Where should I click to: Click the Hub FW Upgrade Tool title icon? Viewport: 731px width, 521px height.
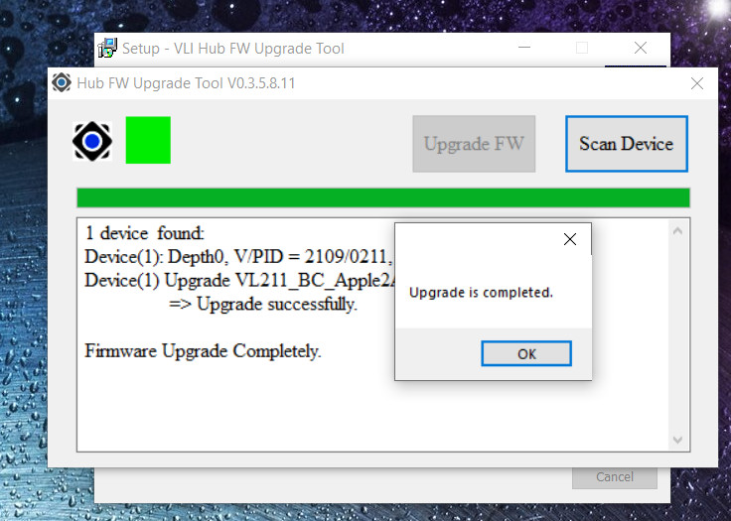click(61, 83)
